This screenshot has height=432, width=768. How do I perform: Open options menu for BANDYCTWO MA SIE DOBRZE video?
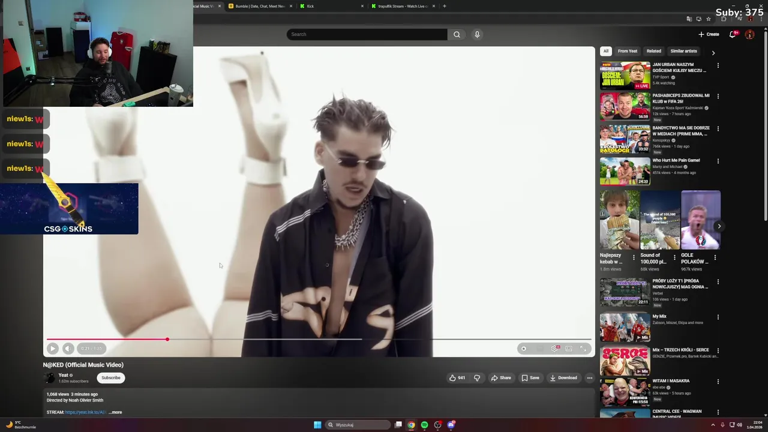coord(718,128)
